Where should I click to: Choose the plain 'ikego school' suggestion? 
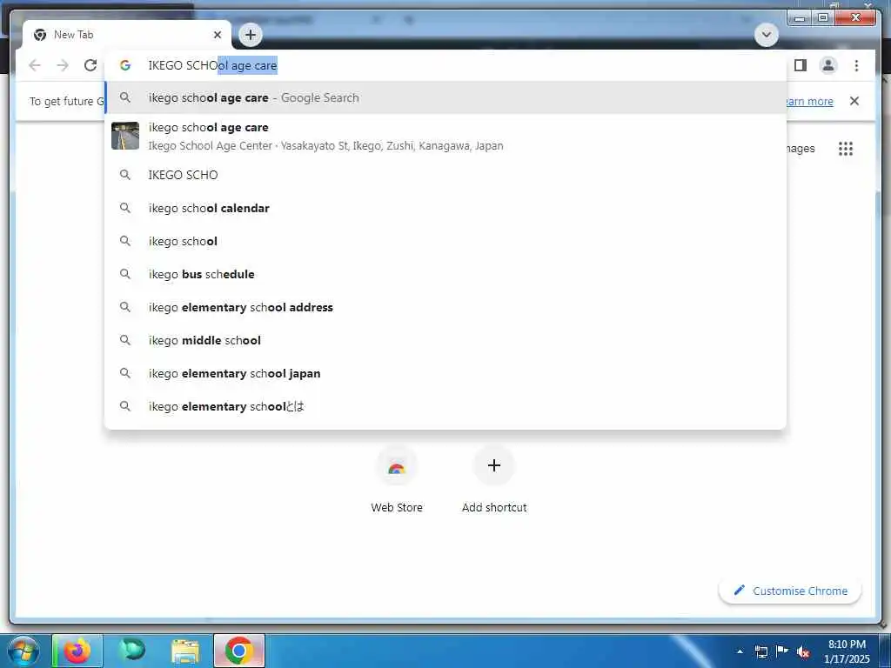(445, 241)
